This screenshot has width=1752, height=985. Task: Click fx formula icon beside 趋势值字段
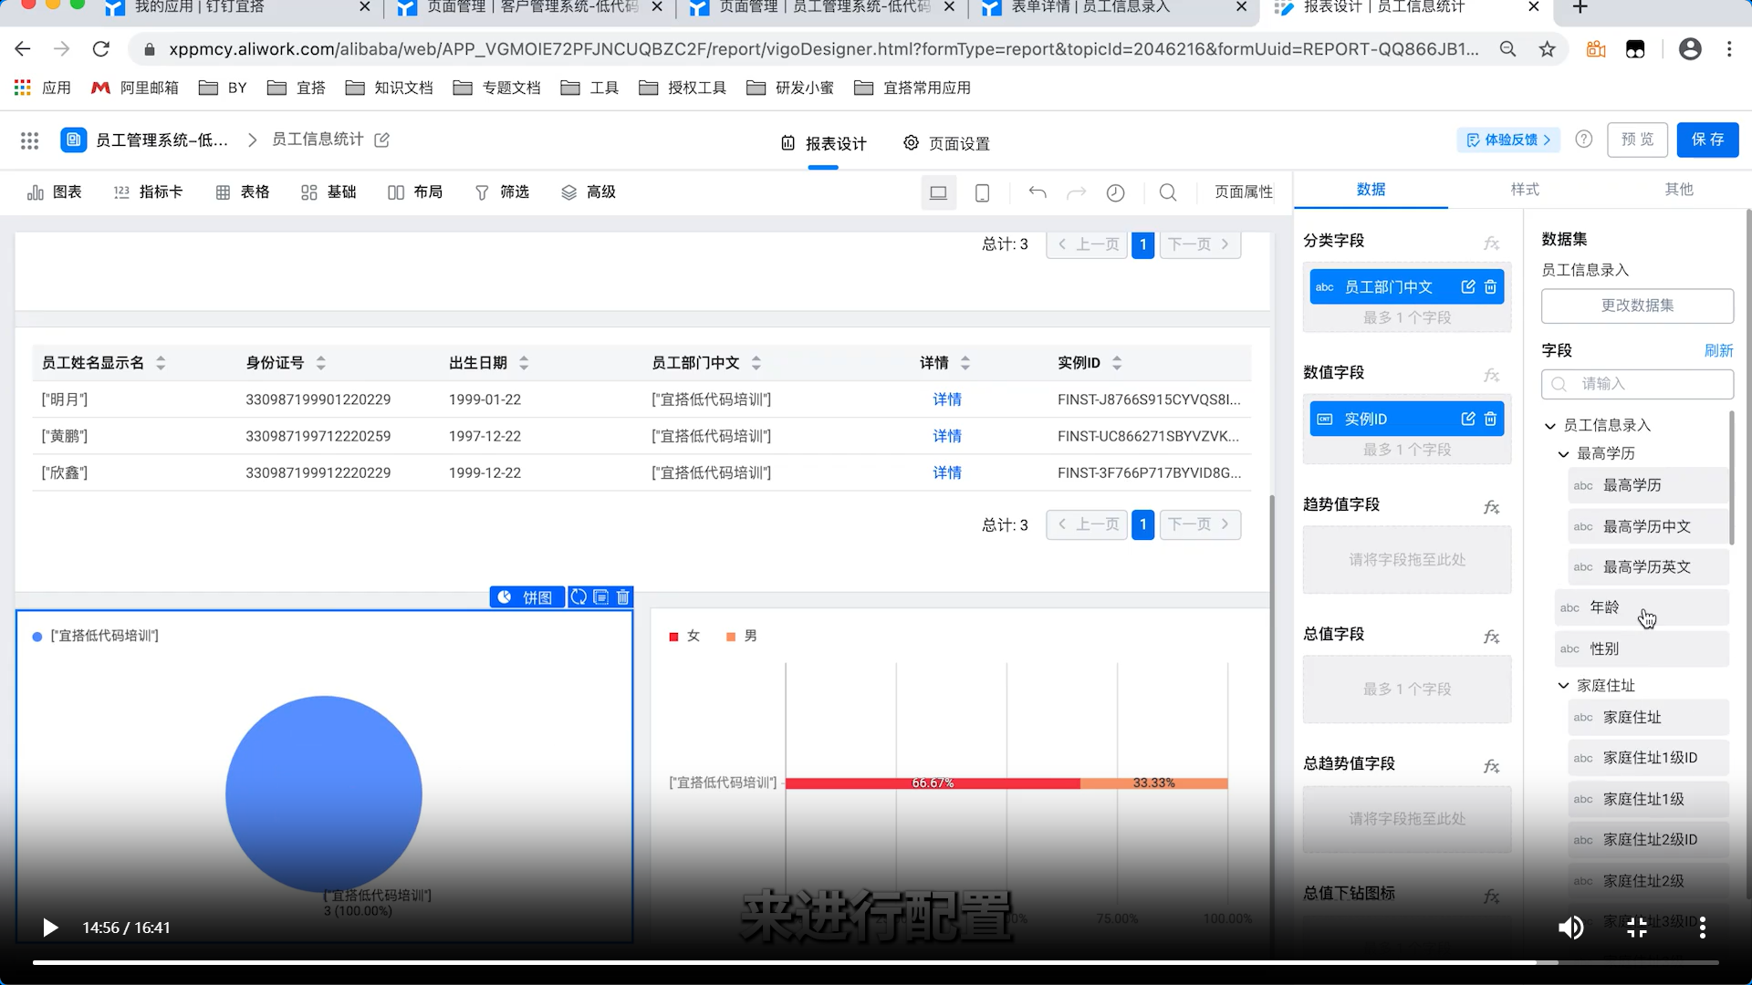click(1491, 507)
